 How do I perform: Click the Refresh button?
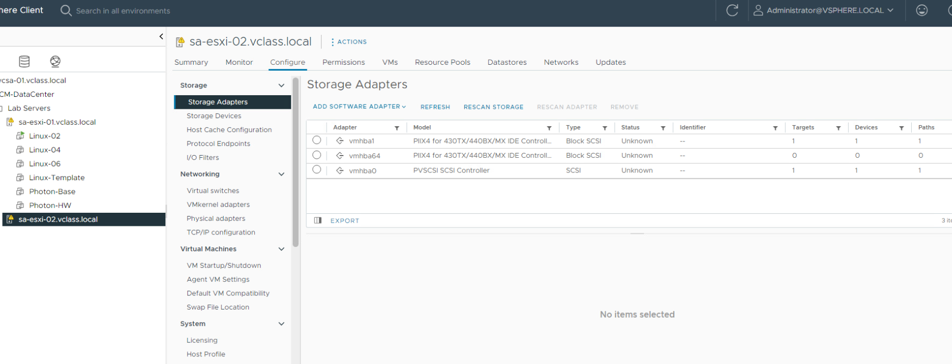(435, 107)
